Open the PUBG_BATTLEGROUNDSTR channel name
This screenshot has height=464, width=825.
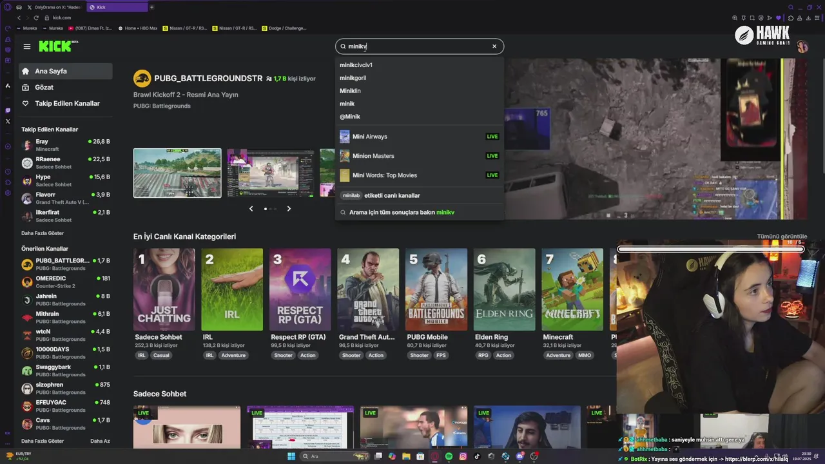(208, 78)
